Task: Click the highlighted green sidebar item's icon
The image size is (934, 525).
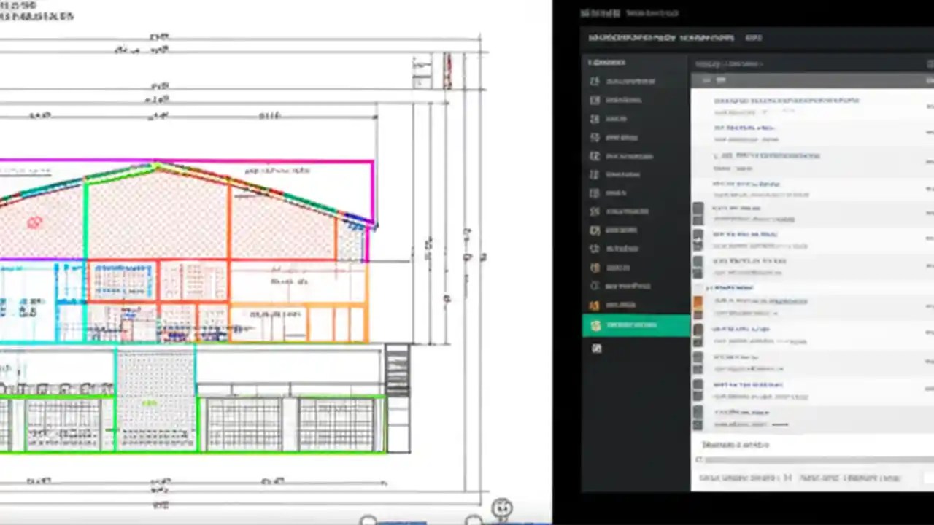Action: pos(595,325)
